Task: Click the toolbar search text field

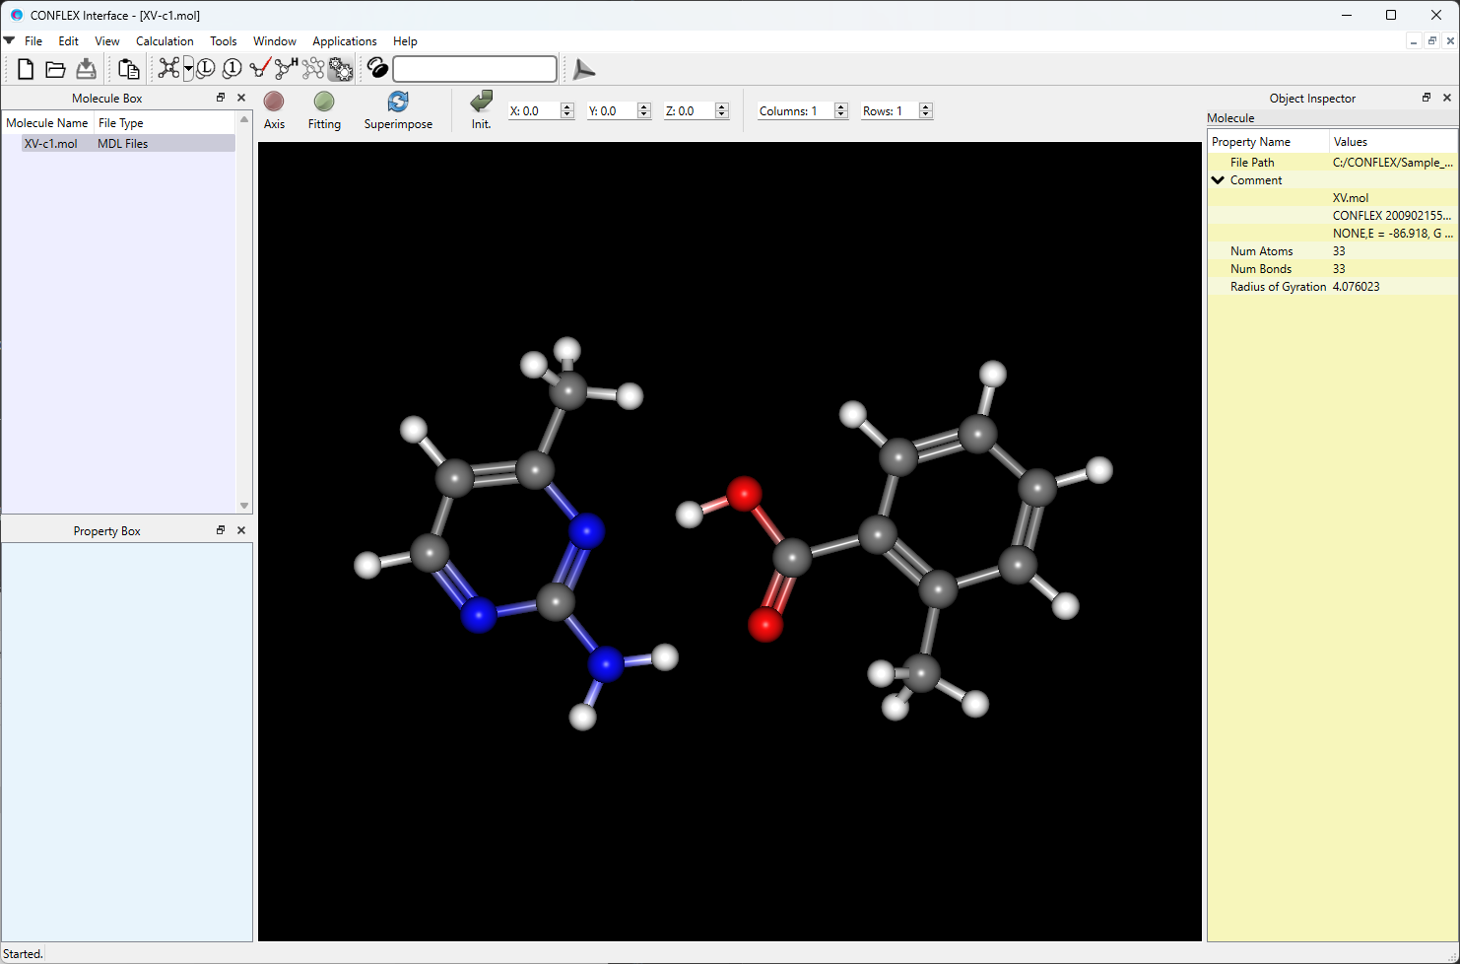Action: 475,69
